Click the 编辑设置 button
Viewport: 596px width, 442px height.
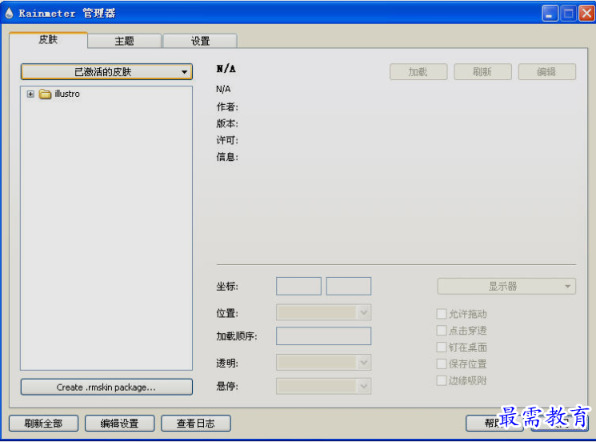point(119,423)
